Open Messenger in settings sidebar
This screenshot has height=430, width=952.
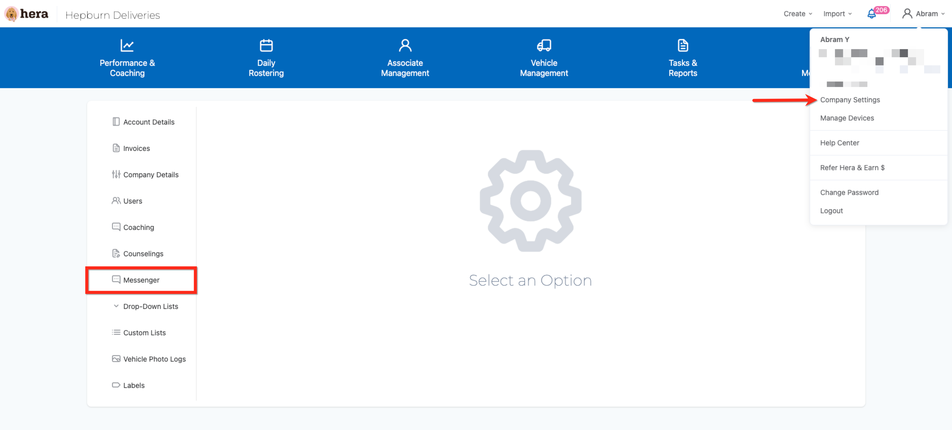pyautogui.click(x=141, y=280)
